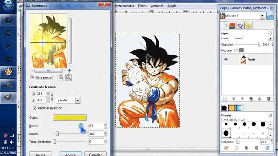Open the Winamp lightning taskbar icon
Viewport: 278px width, 156px height.
coord(8,72)
